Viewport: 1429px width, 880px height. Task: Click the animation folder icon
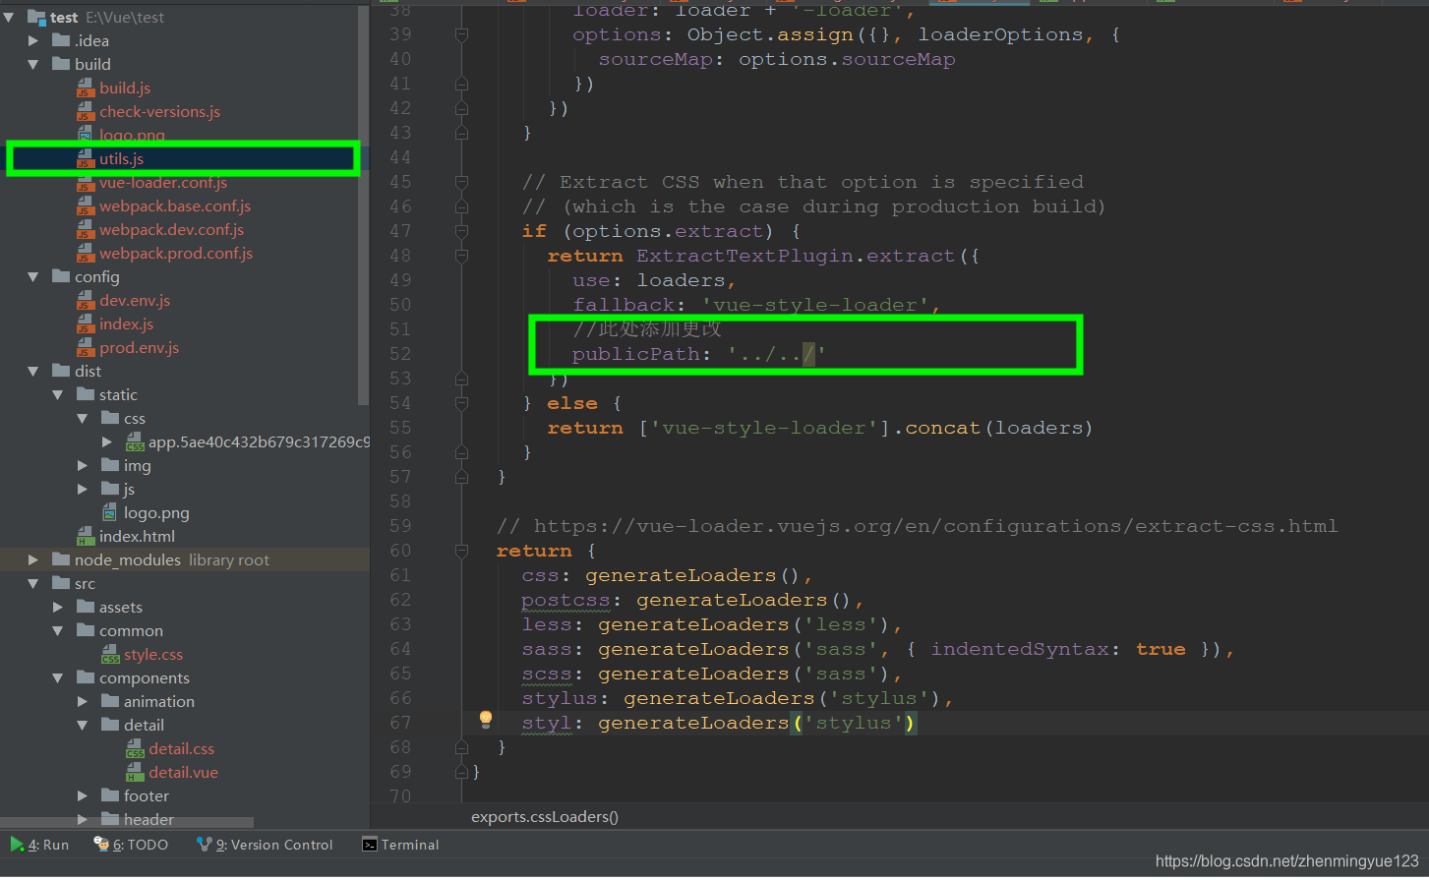(110, 701)
